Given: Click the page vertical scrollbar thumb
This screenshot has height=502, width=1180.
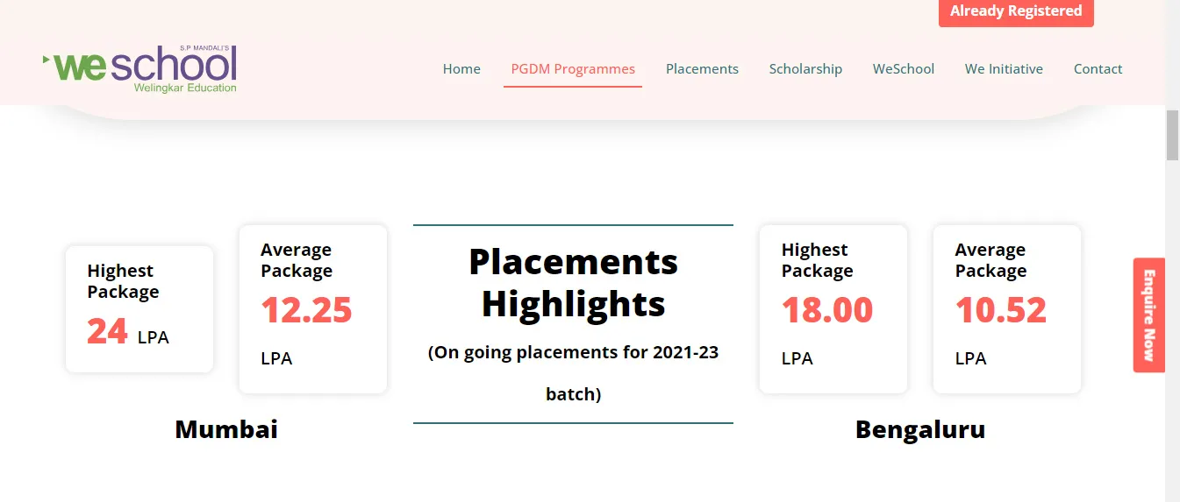Looking at the screenshot, I should pyautogui.click(x=1172, y=136).
